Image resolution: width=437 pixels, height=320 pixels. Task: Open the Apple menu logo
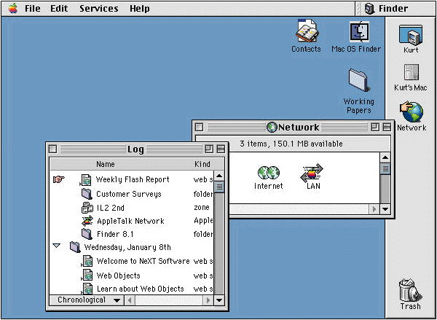point(13,8)
